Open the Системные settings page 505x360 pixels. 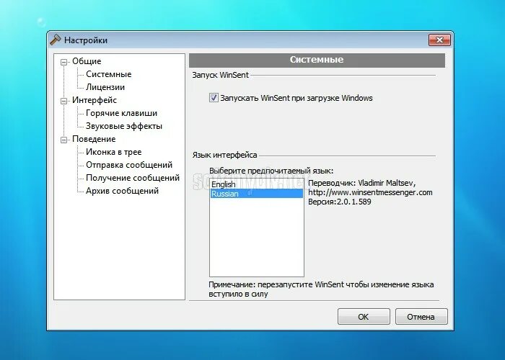click(x=108, y=74)
